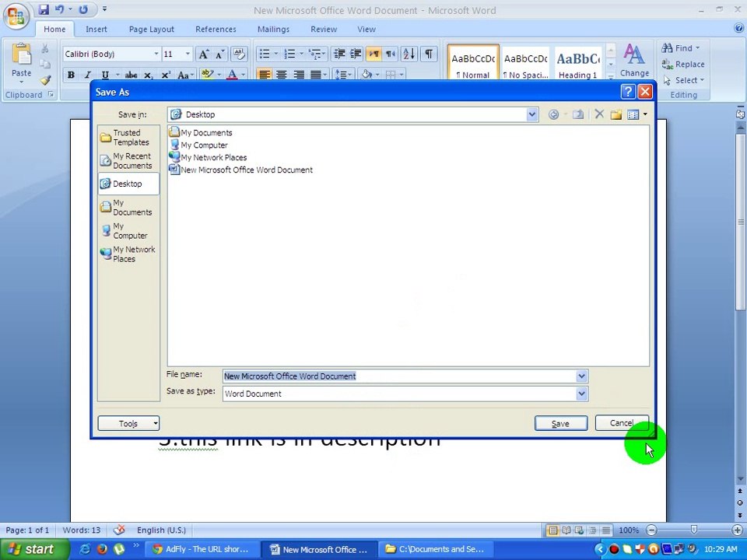Open the Tools dropdown in Save As dialog

128,423
